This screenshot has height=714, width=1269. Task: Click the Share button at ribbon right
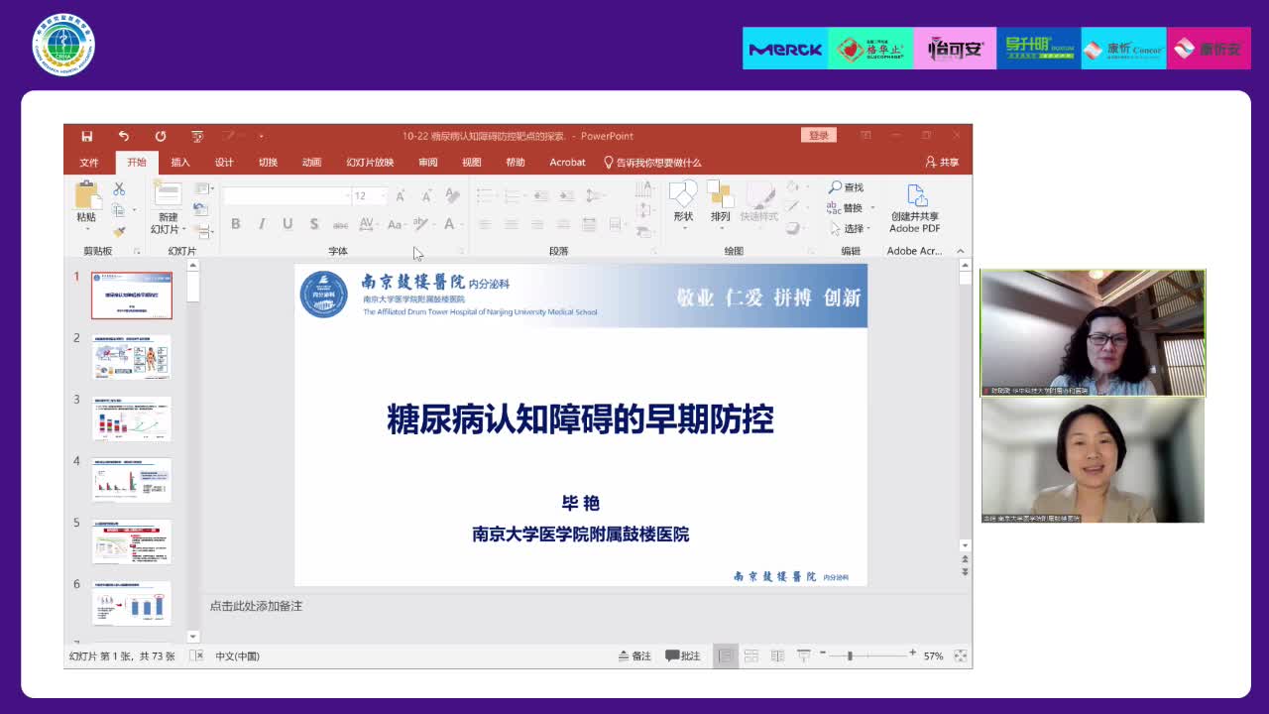coord(942,163)
